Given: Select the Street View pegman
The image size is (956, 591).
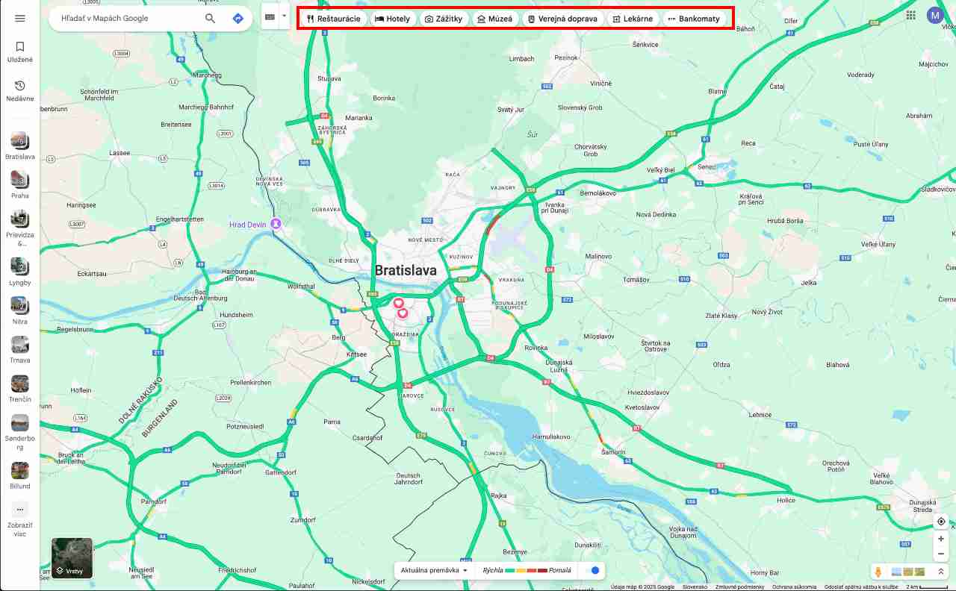Looking at the screenshot, I should [878, 572].
